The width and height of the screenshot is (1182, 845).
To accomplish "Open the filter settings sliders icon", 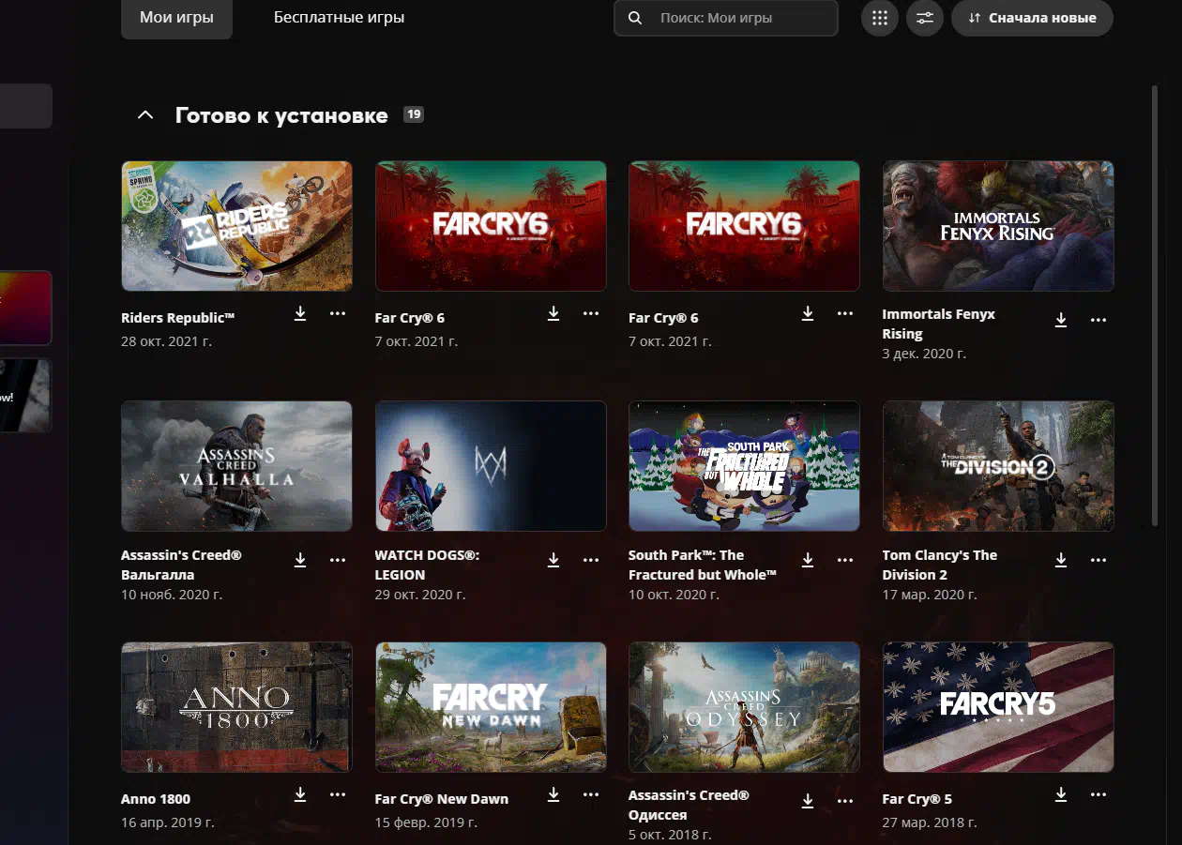I will click(x=925, y=18).
